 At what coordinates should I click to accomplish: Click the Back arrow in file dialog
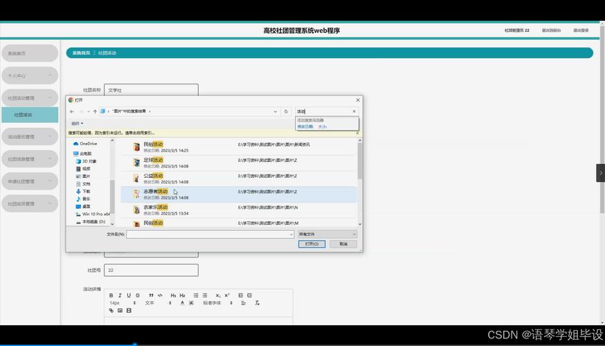72,111
